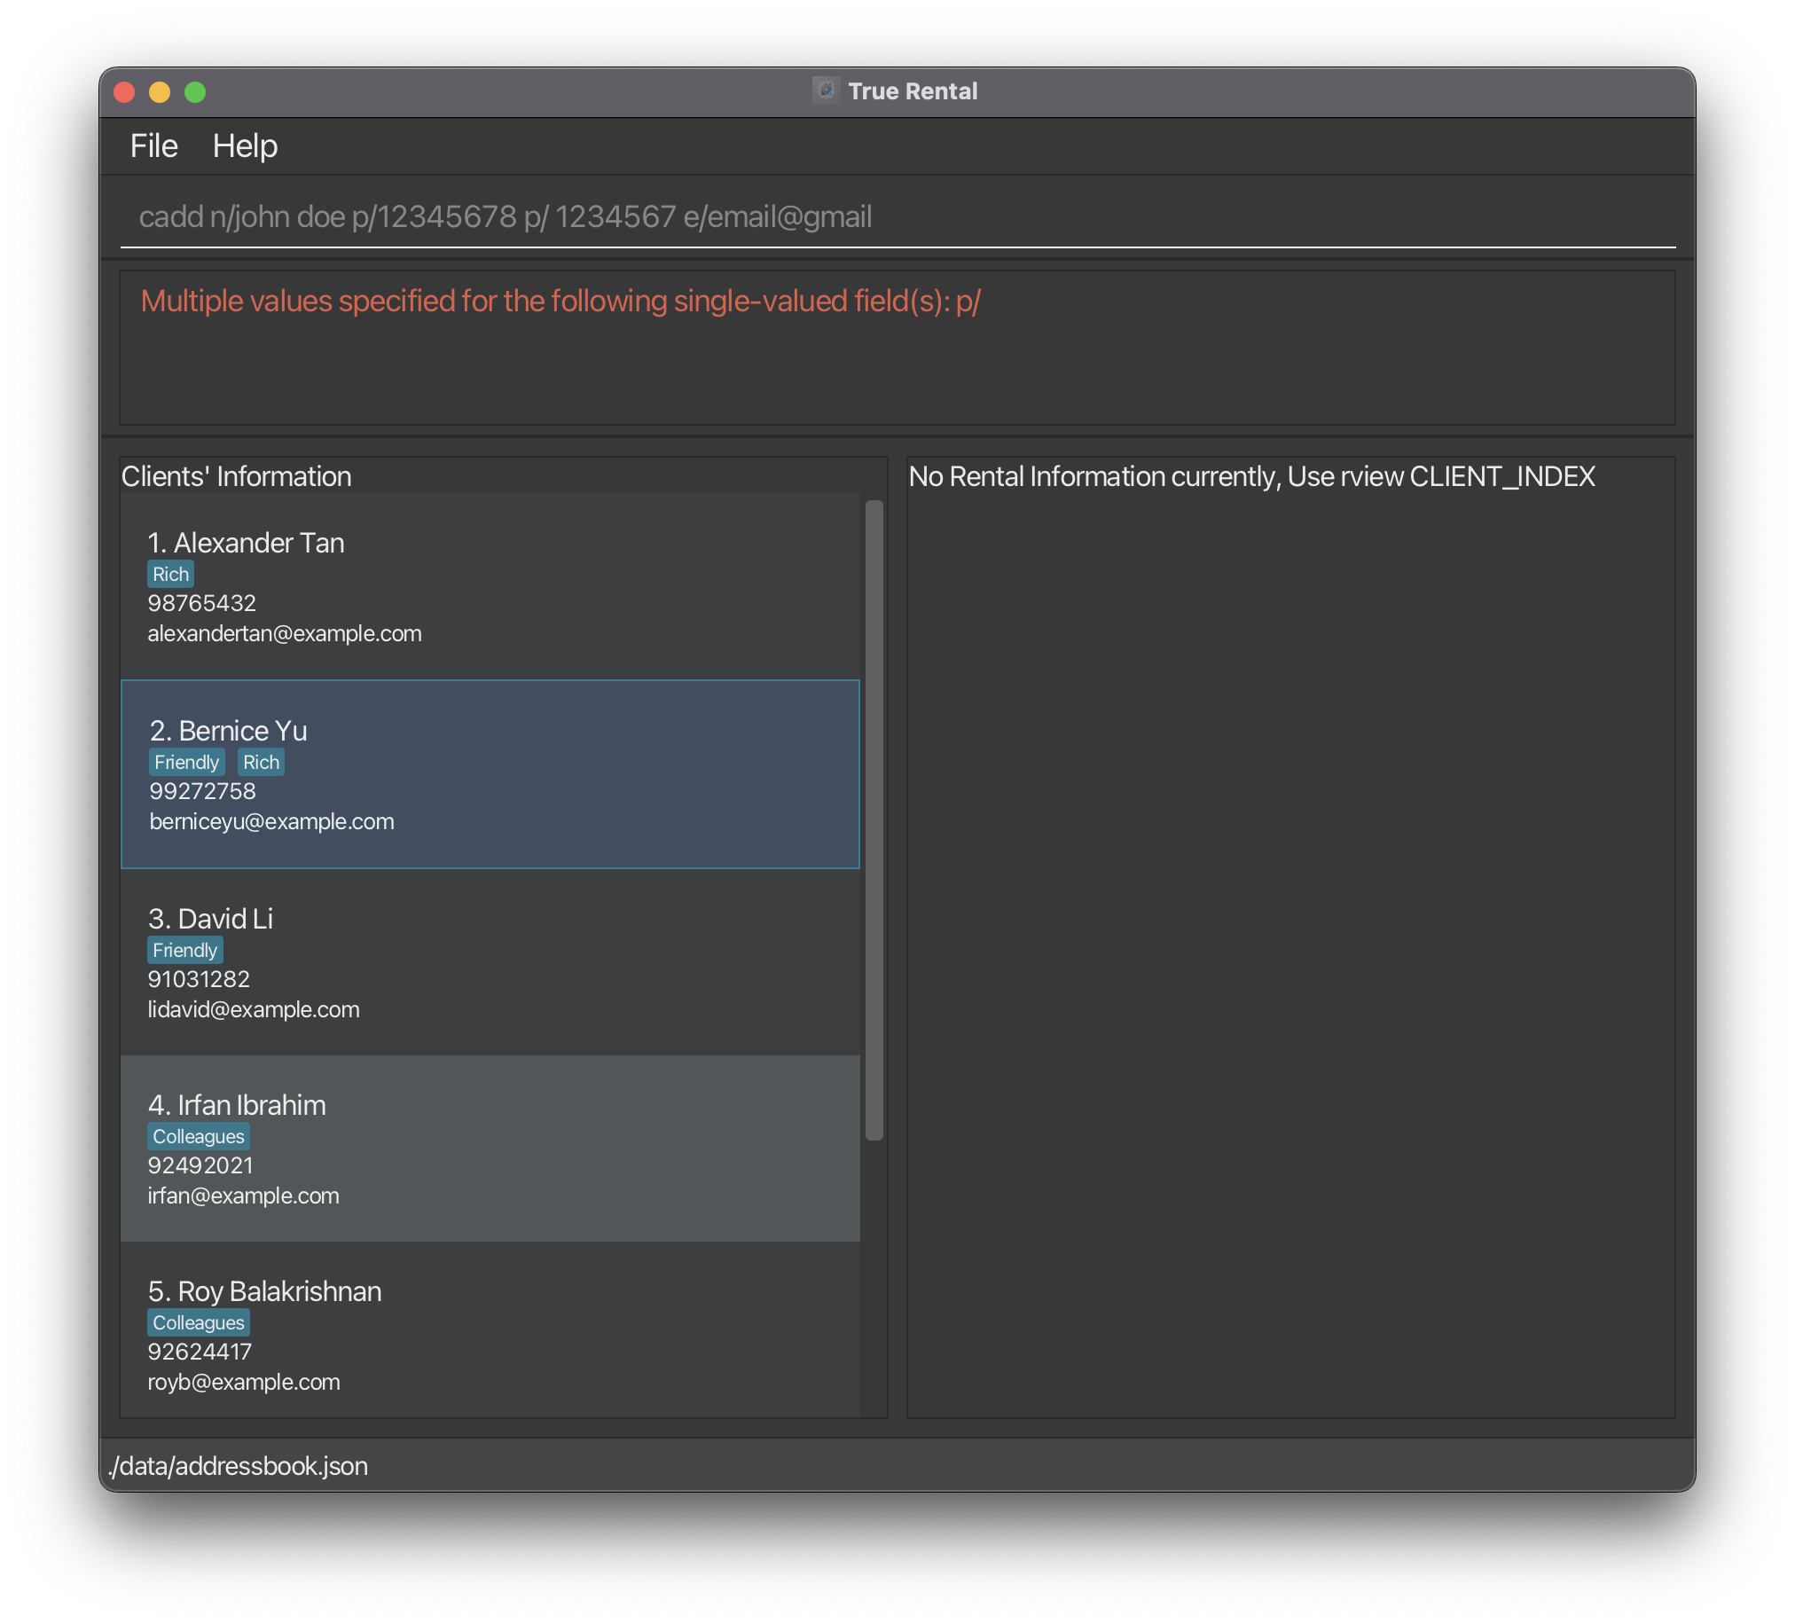View Clients' Information panel header

pyautogui.click(x=236, y=475)
